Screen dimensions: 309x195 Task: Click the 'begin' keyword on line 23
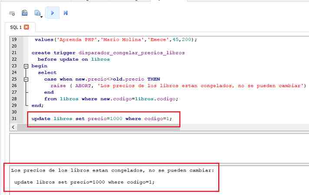coord(39,66)
